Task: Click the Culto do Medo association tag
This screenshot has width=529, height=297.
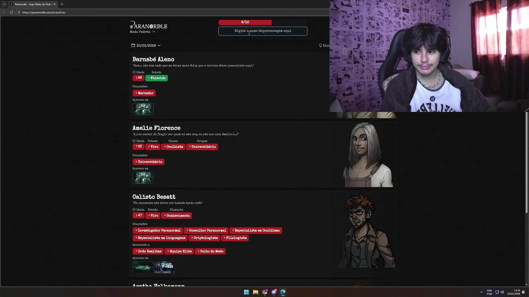Action: point(210,251)
